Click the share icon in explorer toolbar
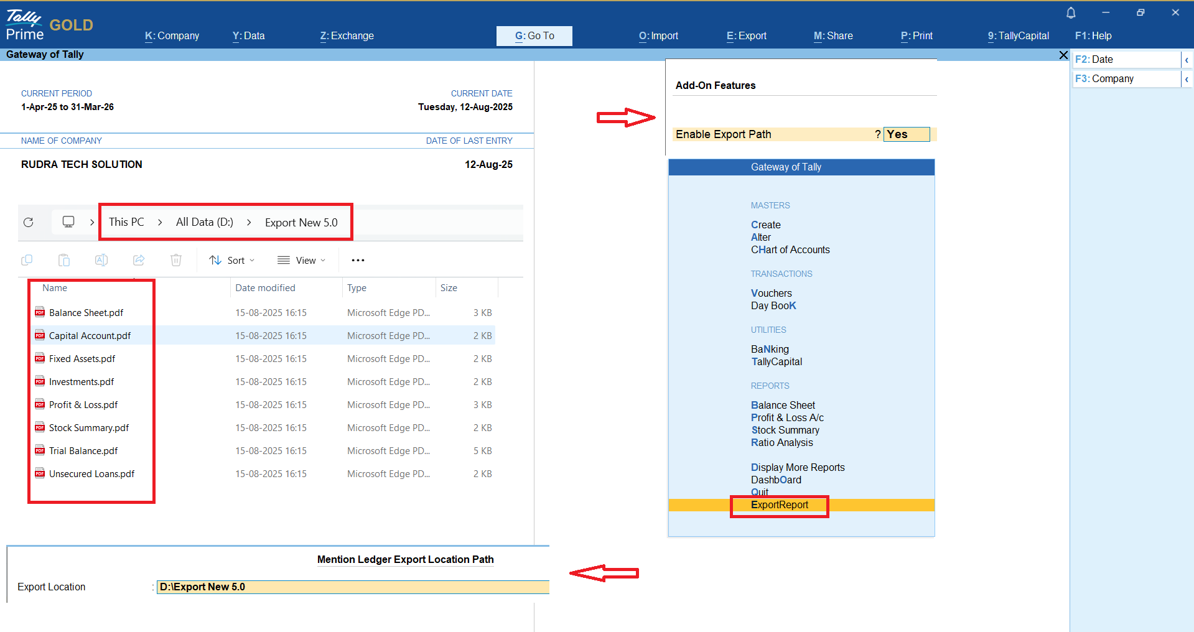Viewport: 1194px width, 632px height. tap(139, 260)
